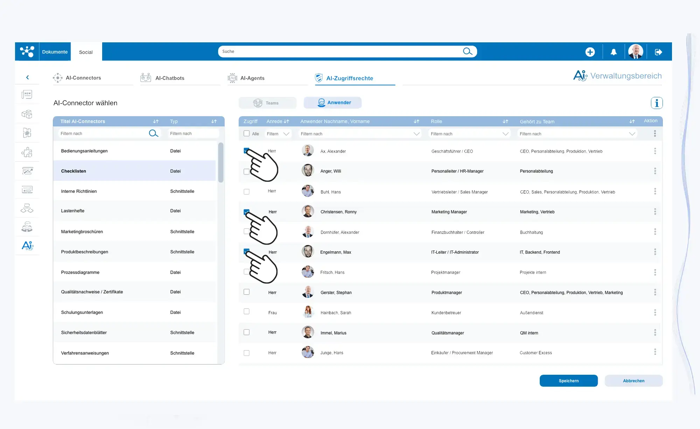Open the Gehört zu Team filter dropdown
The width and height of the screenshot is (700, 429).
point(632,134)
